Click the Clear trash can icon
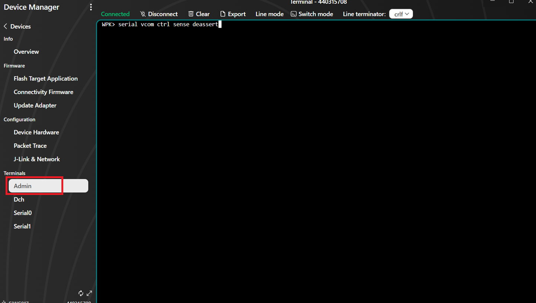The height and width of the screenshot is (303, 536). 191,14
